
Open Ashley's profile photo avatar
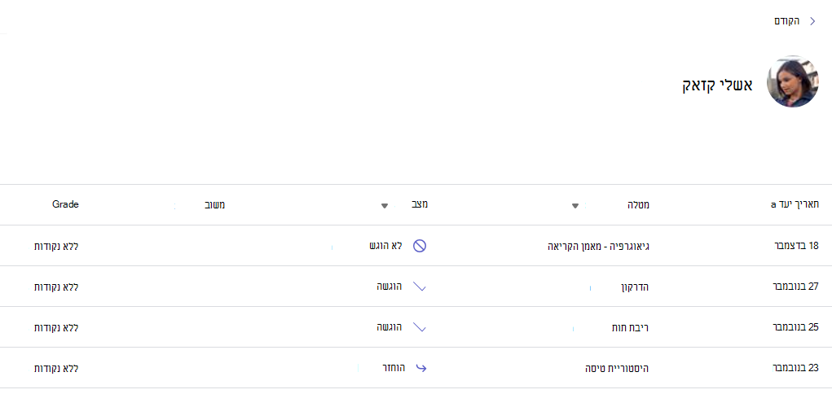(793, 81)
